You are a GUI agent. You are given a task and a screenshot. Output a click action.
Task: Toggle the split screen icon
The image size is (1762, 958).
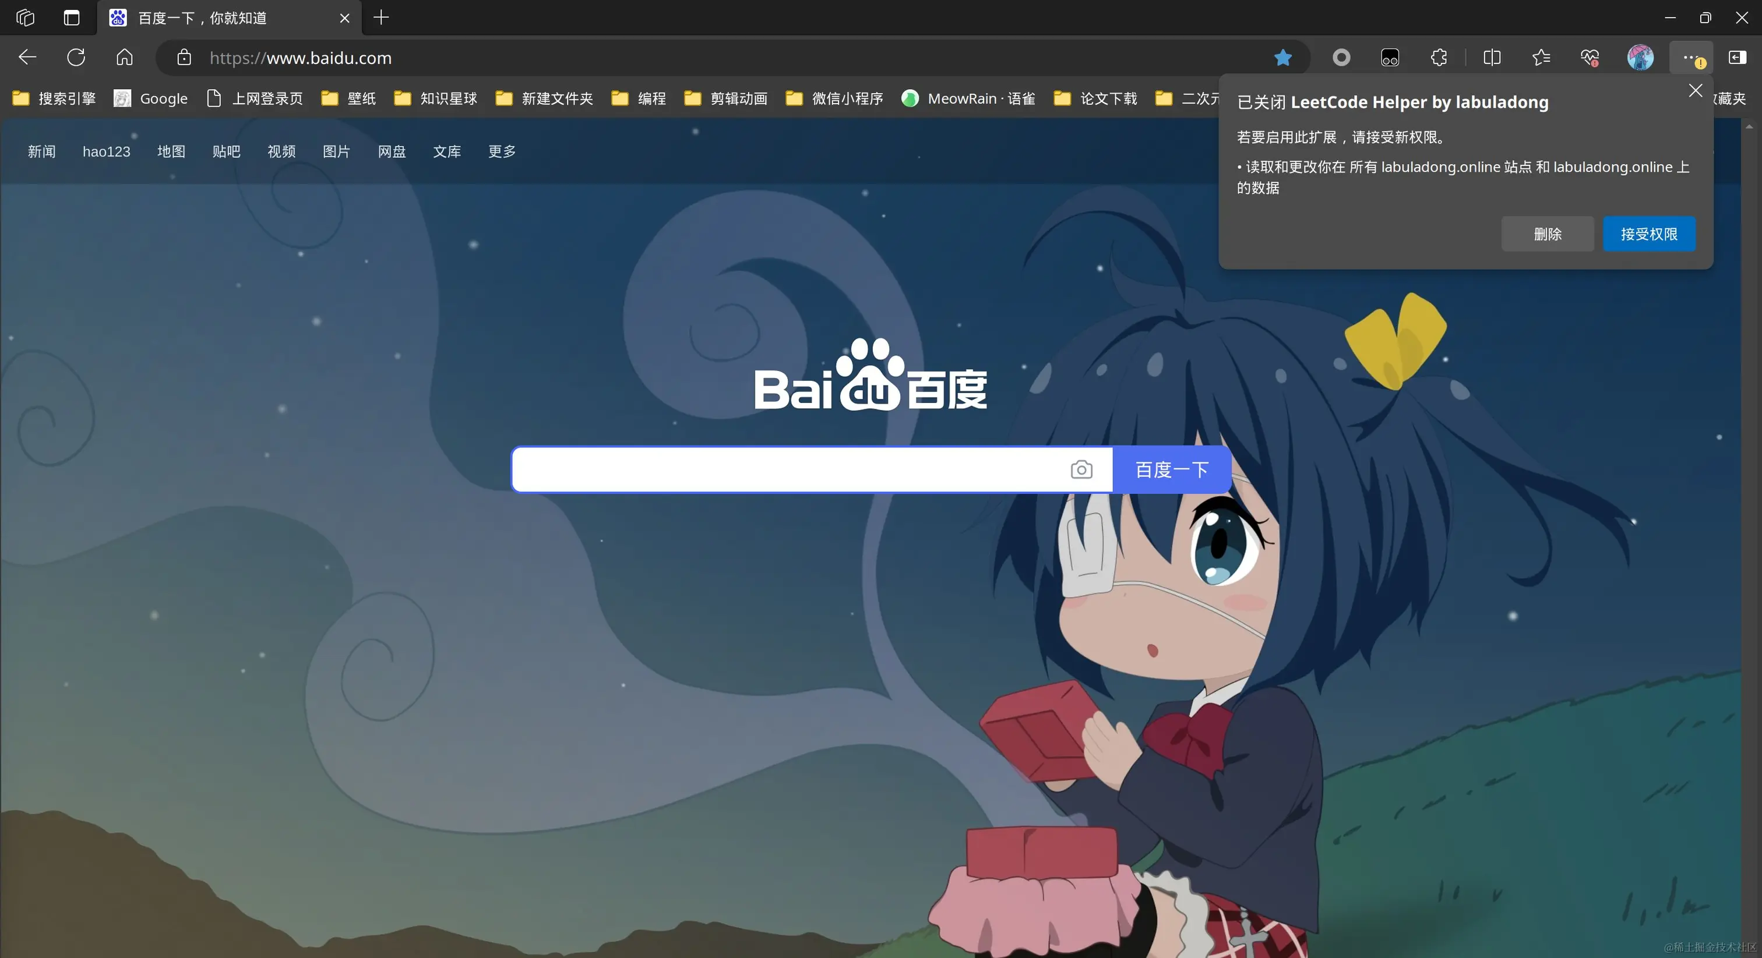(1492, 58)
